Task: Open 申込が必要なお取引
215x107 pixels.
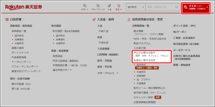Action: tap(151, 54)
